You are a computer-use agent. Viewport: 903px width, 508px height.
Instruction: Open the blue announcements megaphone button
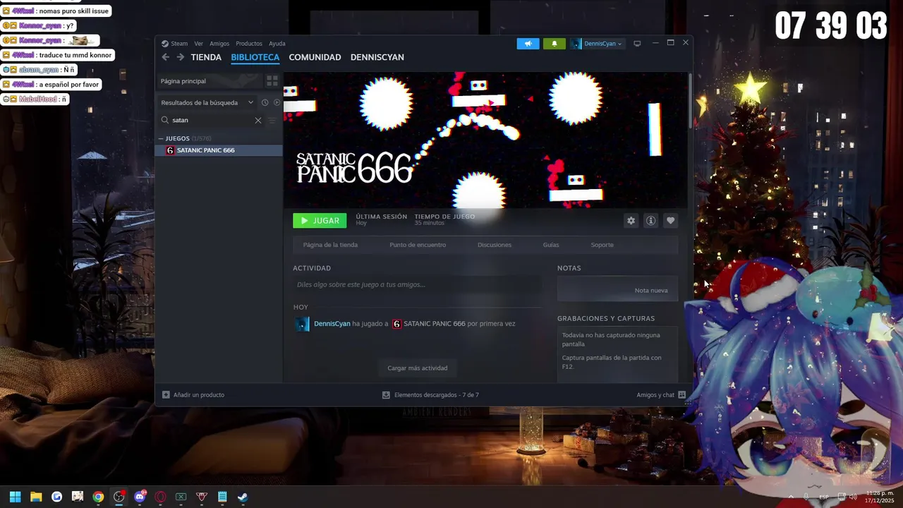tap(528, 44)
